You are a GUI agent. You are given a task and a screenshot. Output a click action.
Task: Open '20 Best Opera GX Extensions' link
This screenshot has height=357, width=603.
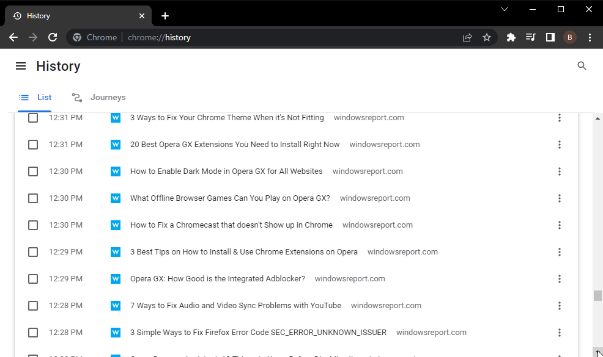pos(235,145)
